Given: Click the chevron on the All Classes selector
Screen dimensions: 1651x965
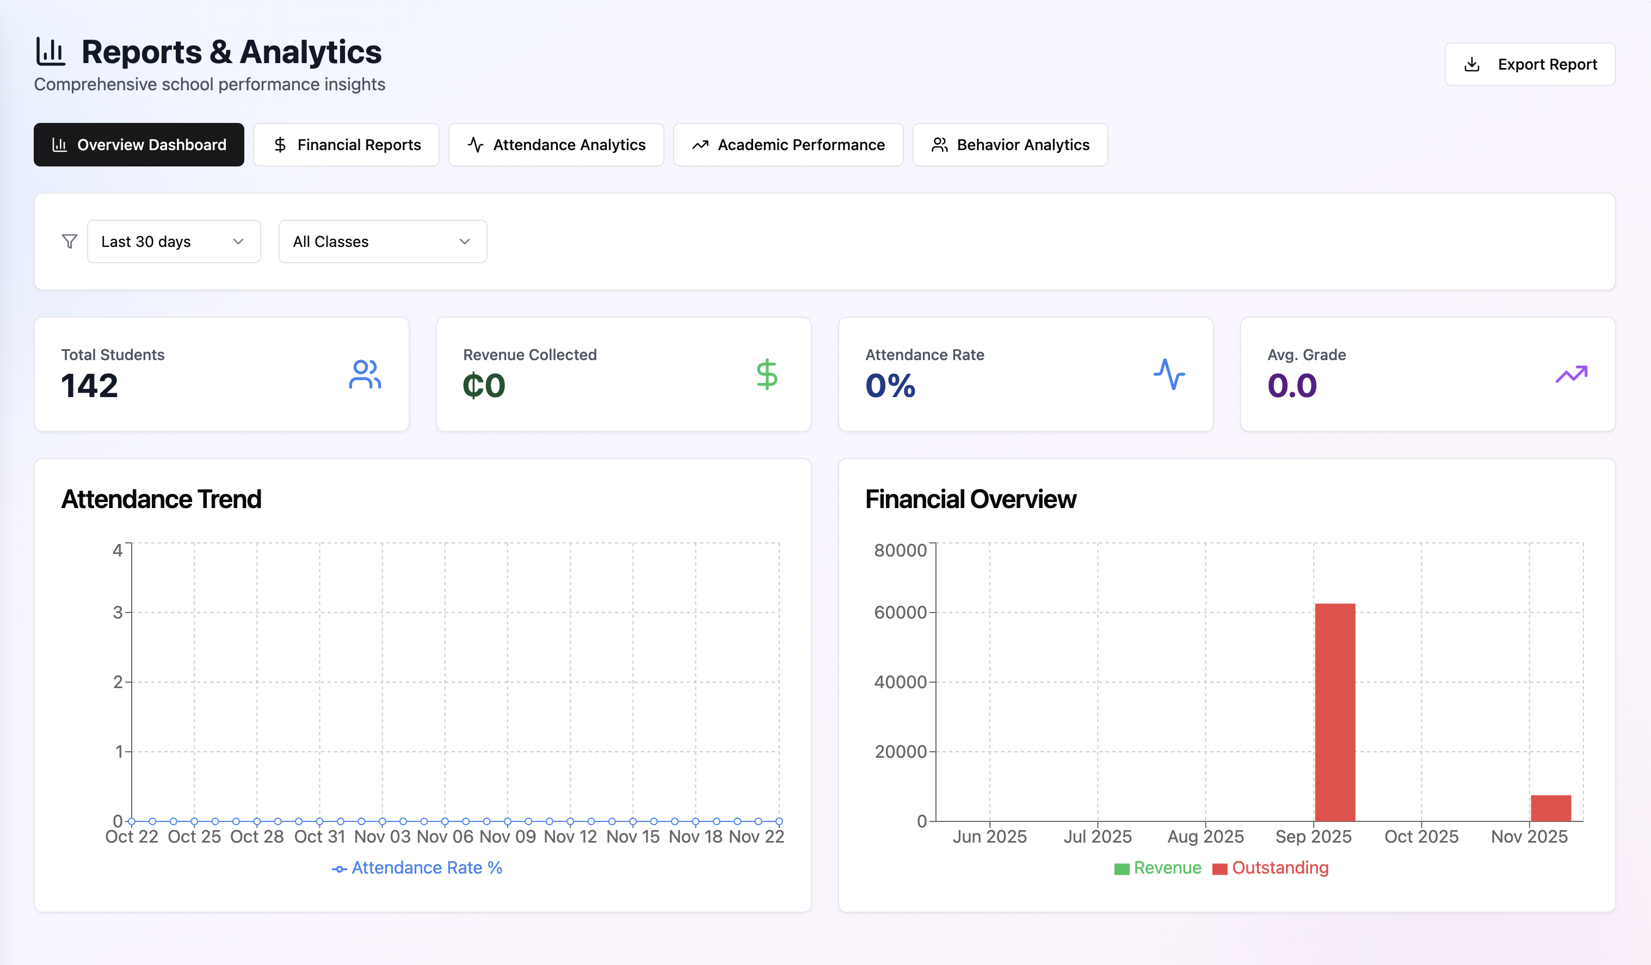Looking at the screenshot, I should click(465, 242).
